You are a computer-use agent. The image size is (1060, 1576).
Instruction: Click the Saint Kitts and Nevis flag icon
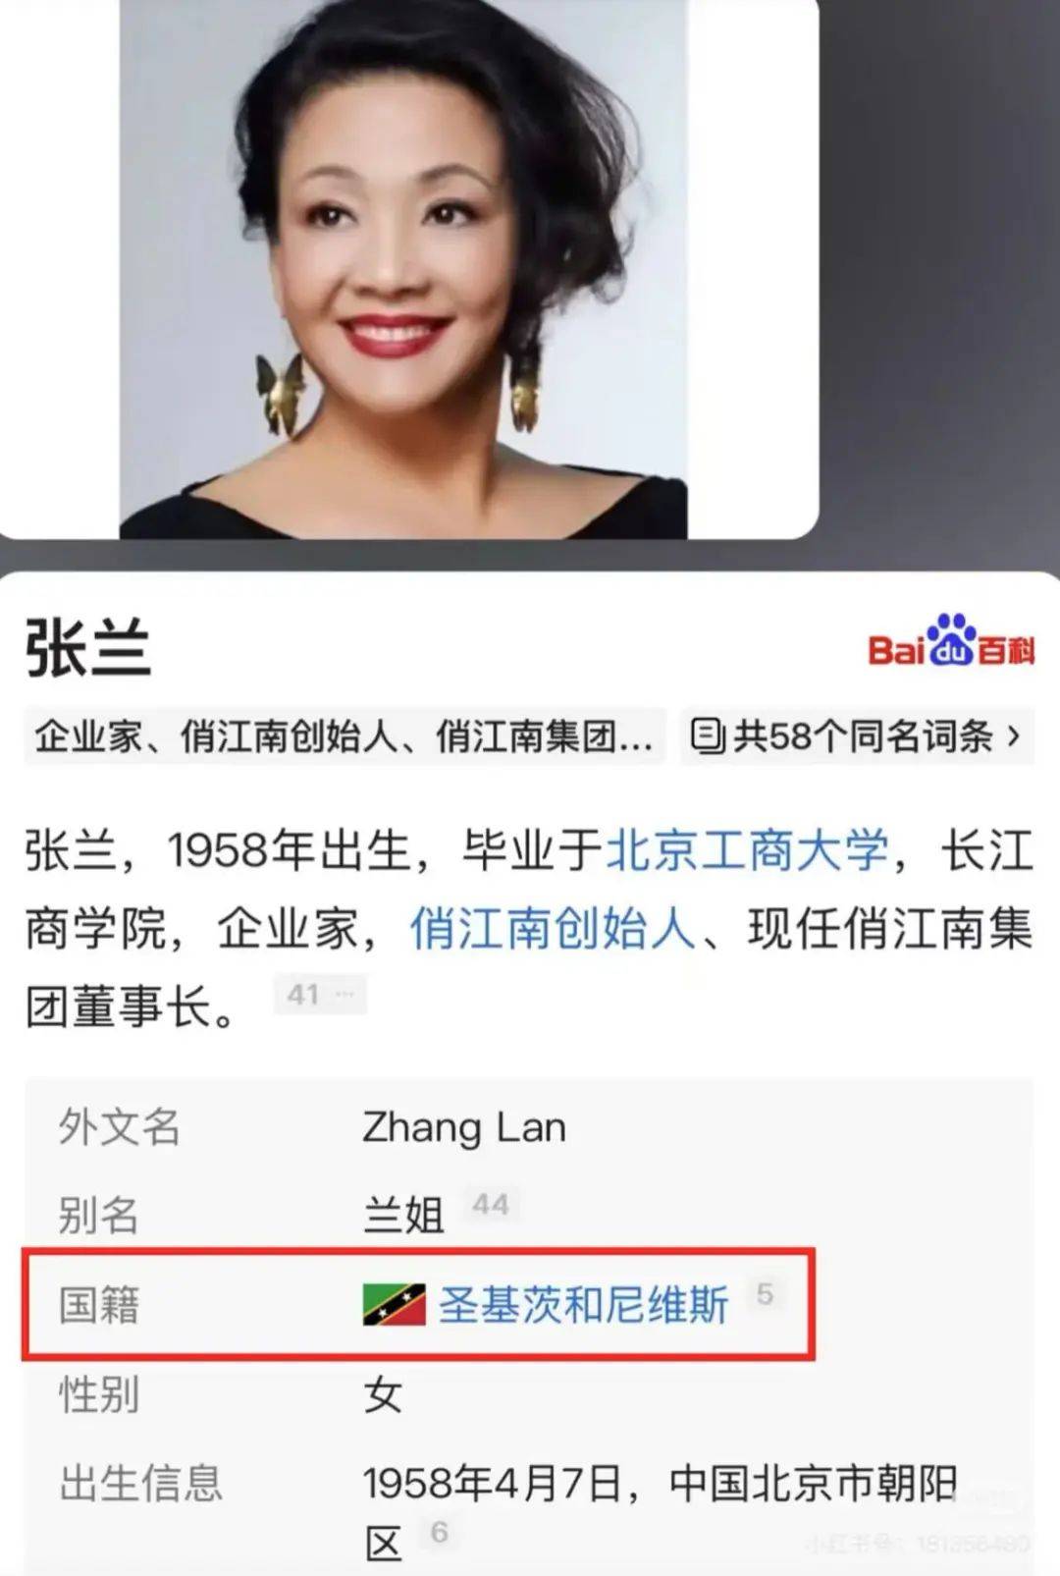[x=394, y=1305]
